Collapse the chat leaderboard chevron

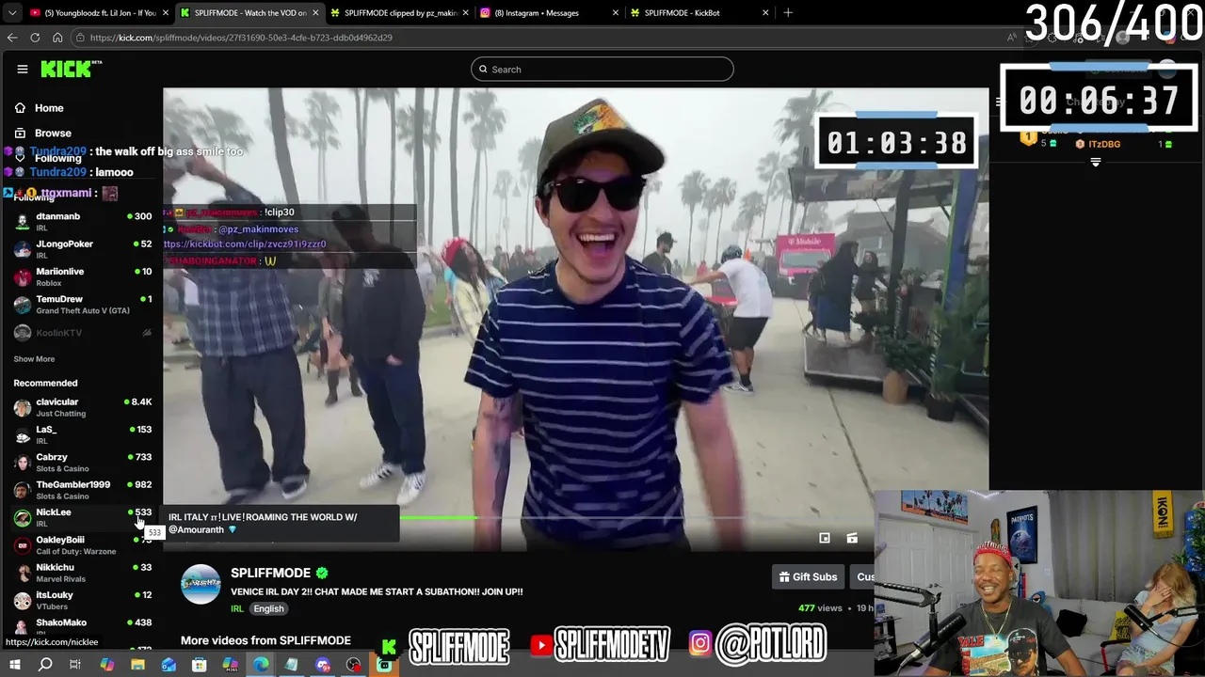pos(1095,163)
